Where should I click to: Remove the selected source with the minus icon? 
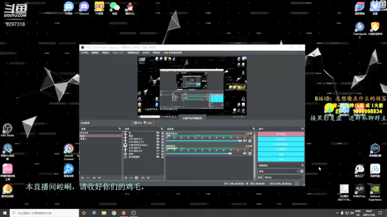(x=131, y=177)
